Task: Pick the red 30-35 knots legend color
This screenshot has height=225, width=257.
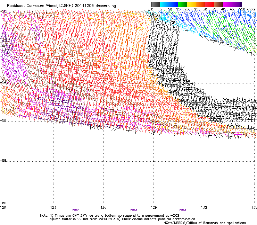Action: pyautogui.click(x=210, y=4)
